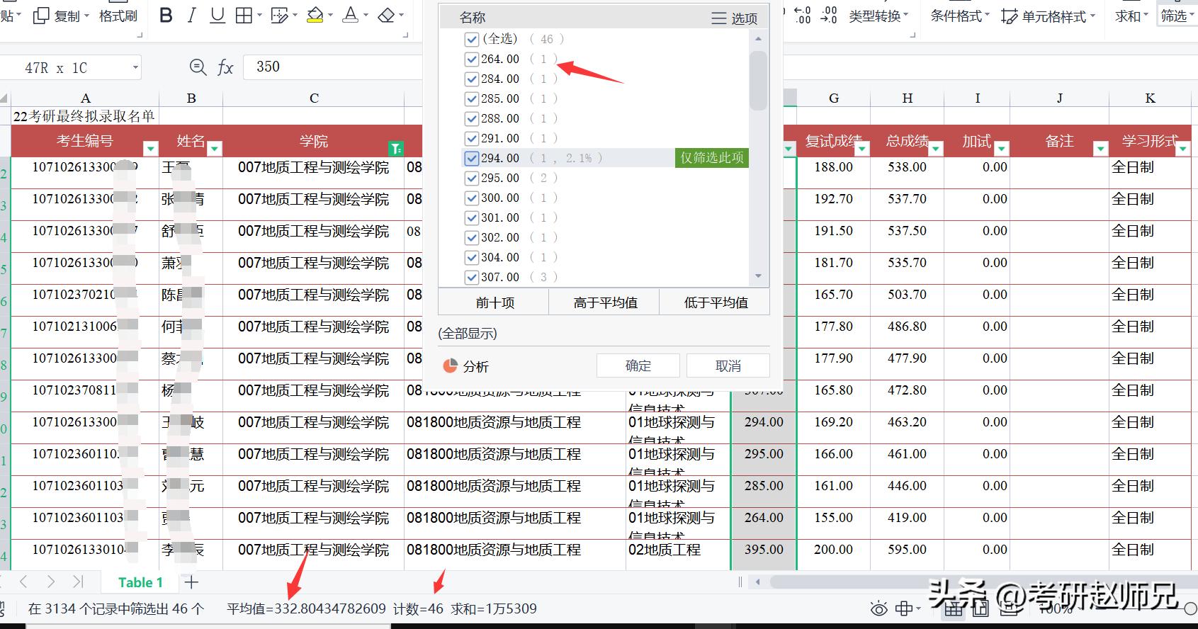Viewport: 1198px width, 629px height.
Task: Open 复试成绩 column filter dropdown
Action: 862,148
